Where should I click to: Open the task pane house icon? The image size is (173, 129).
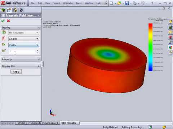170,22
